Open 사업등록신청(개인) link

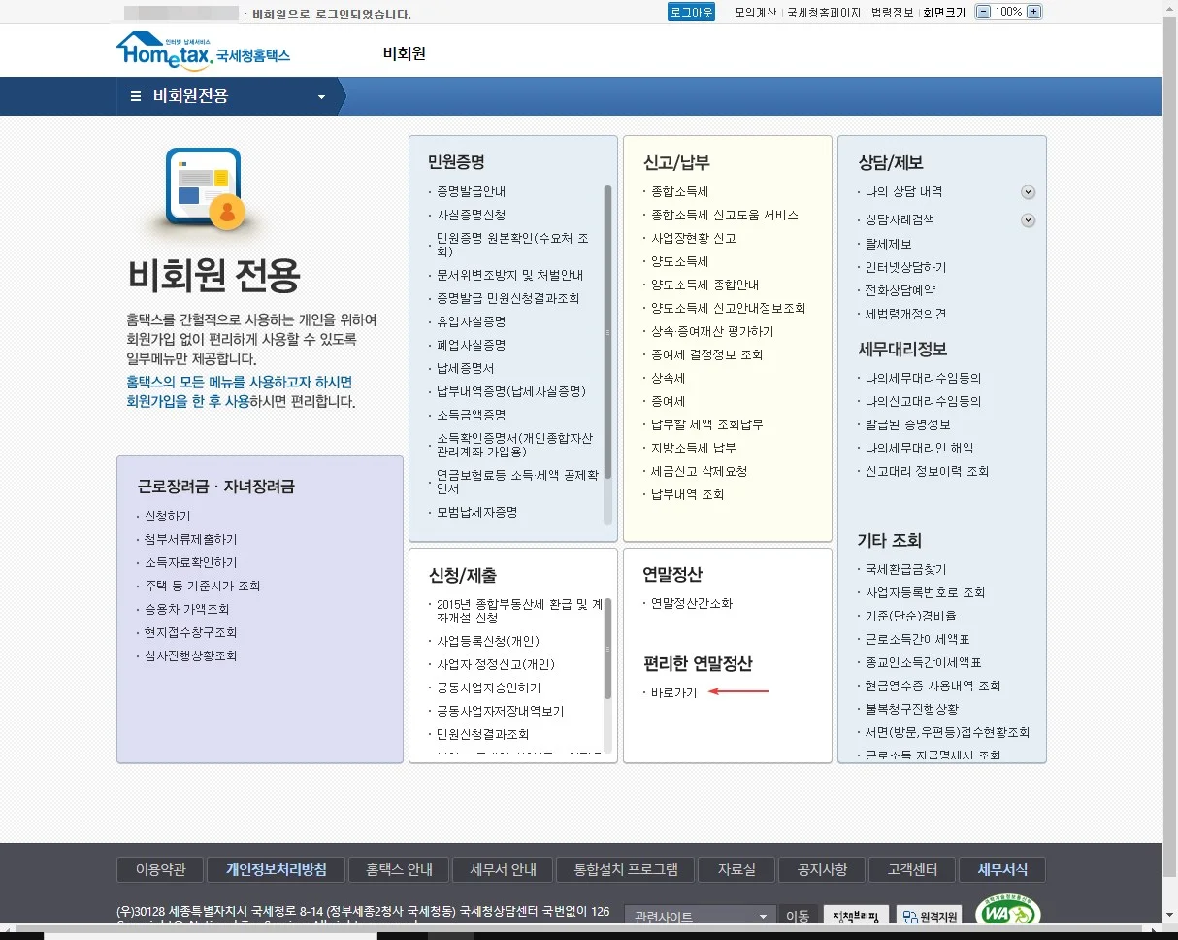tap(487, 641)
